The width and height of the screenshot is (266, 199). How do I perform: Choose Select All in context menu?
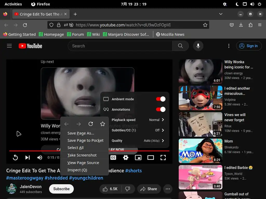pos(84,148)
